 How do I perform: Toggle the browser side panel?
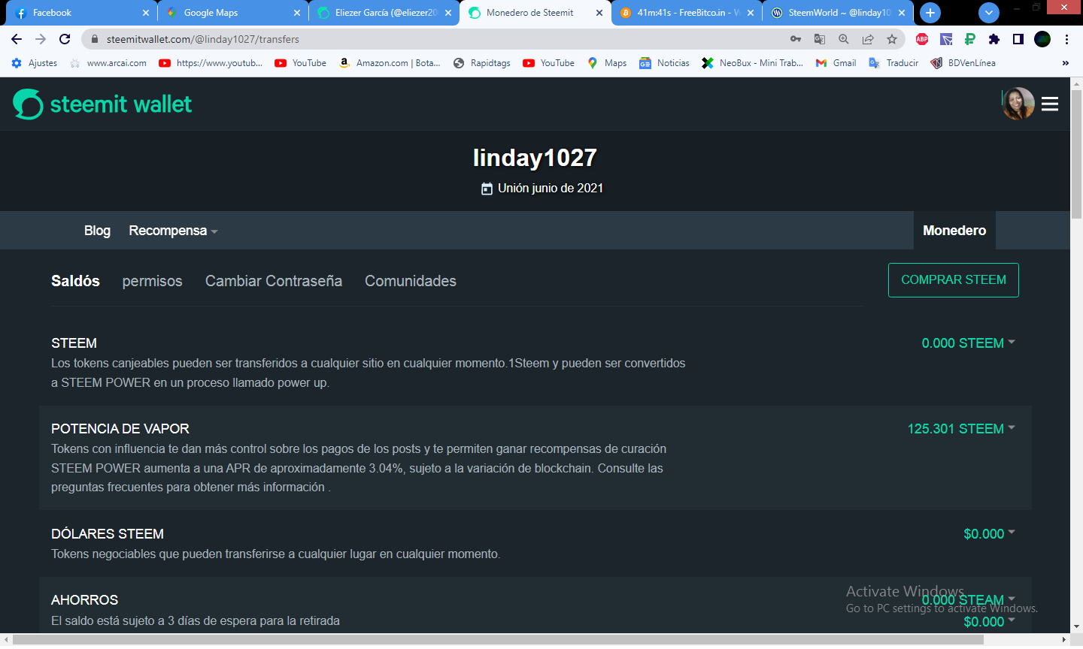tap(1018, 39)
